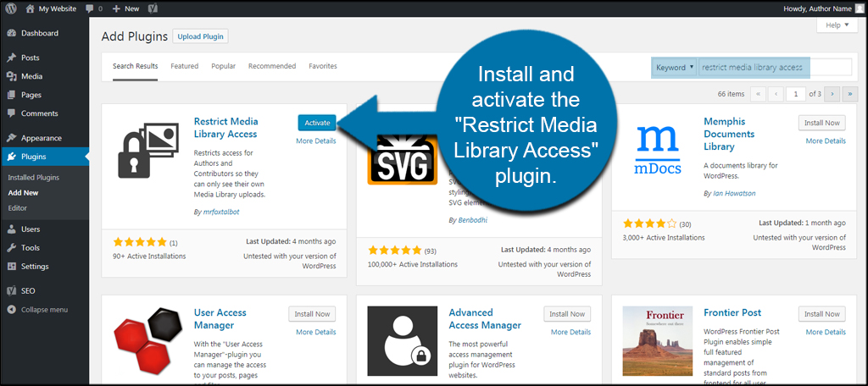This screenshot has height=386, width=868.
Task: Select Add New plugins submenu item
Action: 23,193
